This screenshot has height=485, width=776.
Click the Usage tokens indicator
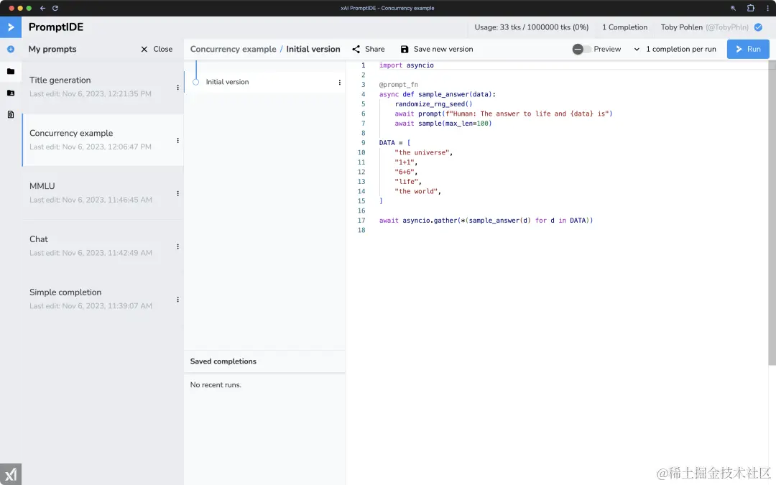(x=532, y=27)
